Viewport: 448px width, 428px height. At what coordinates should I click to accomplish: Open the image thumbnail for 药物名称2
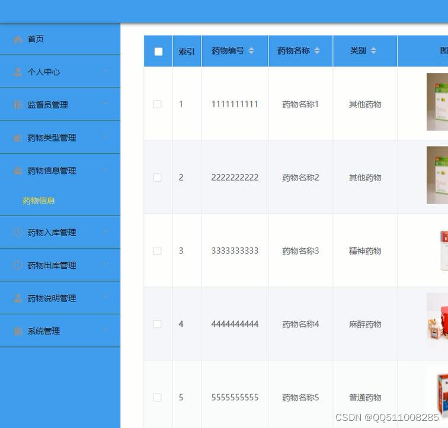click(x=437, y=175)
